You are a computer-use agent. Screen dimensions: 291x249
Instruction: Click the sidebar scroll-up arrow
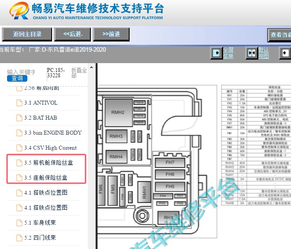(91, 67)
